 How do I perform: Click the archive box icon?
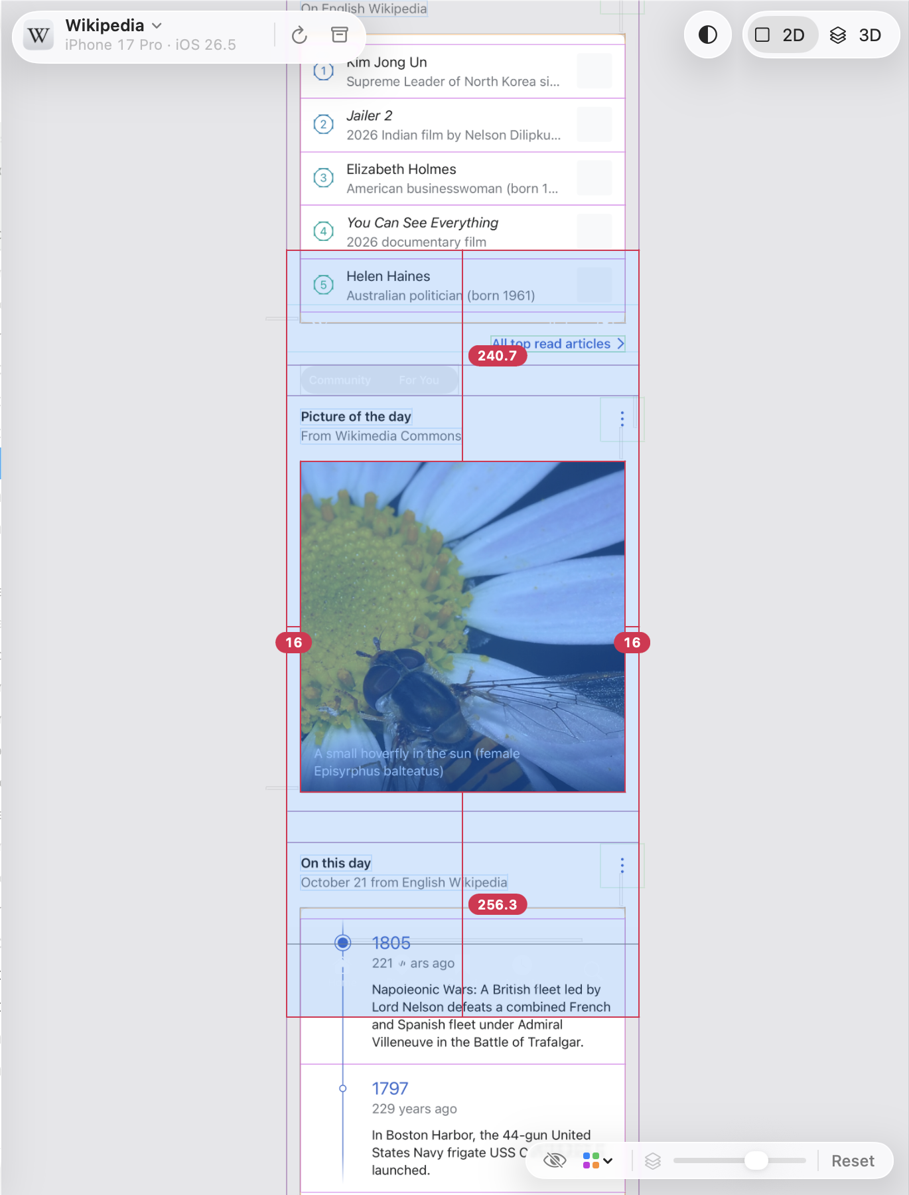click(339, 35)
